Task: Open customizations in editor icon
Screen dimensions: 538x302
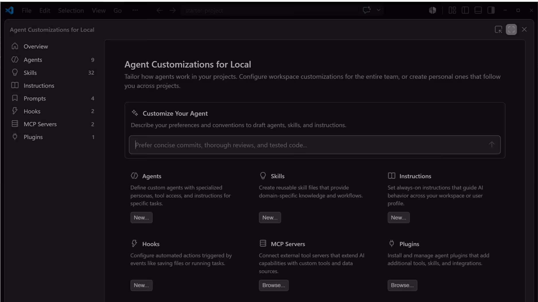Action: [498, 30]
